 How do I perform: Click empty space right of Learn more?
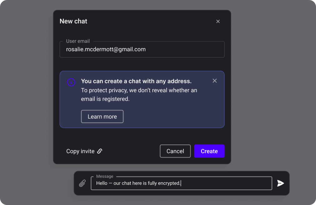[172, 117]
